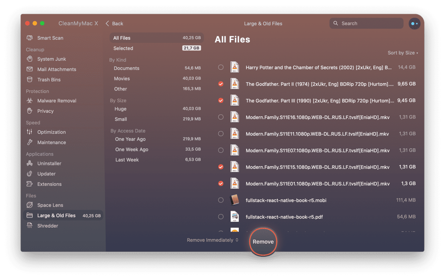Open Malware Removal biohazard icon
This screenshot has height=279, width=445.
30,101
